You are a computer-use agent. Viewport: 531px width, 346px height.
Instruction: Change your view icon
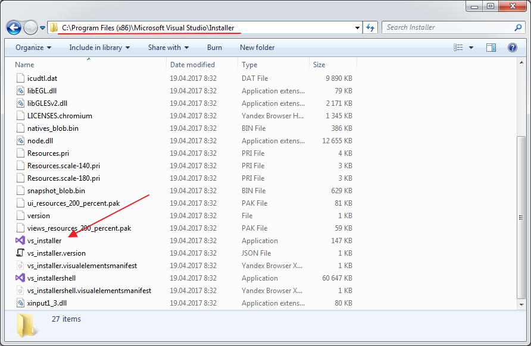[458, 48]
